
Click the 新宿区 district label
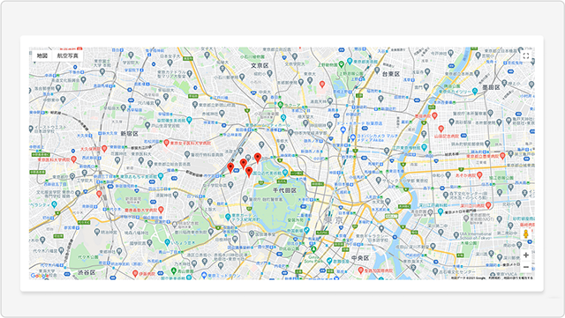point(130,134)
